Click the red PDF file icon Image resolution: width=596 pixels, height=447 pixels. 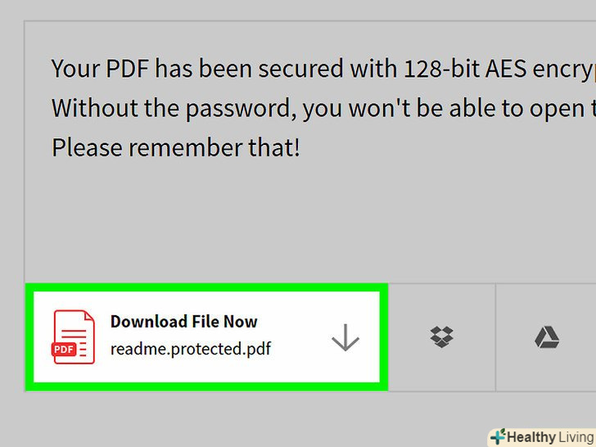(x=74, y=336)
